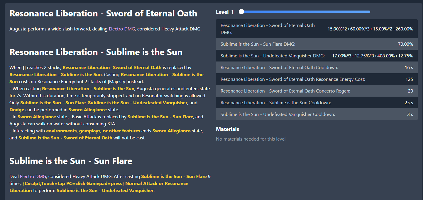Viewport: 423px width, 200px height.
Task: Click purple "Electro DMG" under the Sun Flare heading
Action: (x=33, y=177)
